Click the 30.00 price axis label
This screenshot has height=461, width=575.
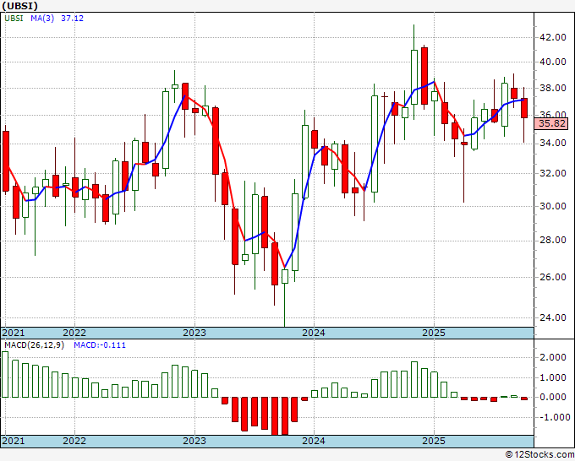click(553, 206)
